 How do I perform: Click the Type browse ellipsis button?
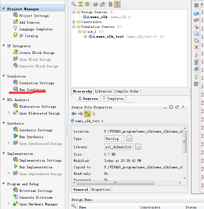(x=129, y=139)
